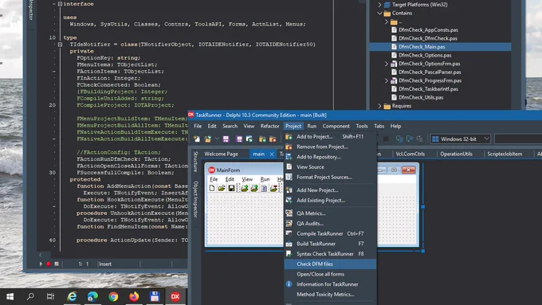Click the Open Project toolbar icon
Screen dimensions: 542x305
pos(249,139)
